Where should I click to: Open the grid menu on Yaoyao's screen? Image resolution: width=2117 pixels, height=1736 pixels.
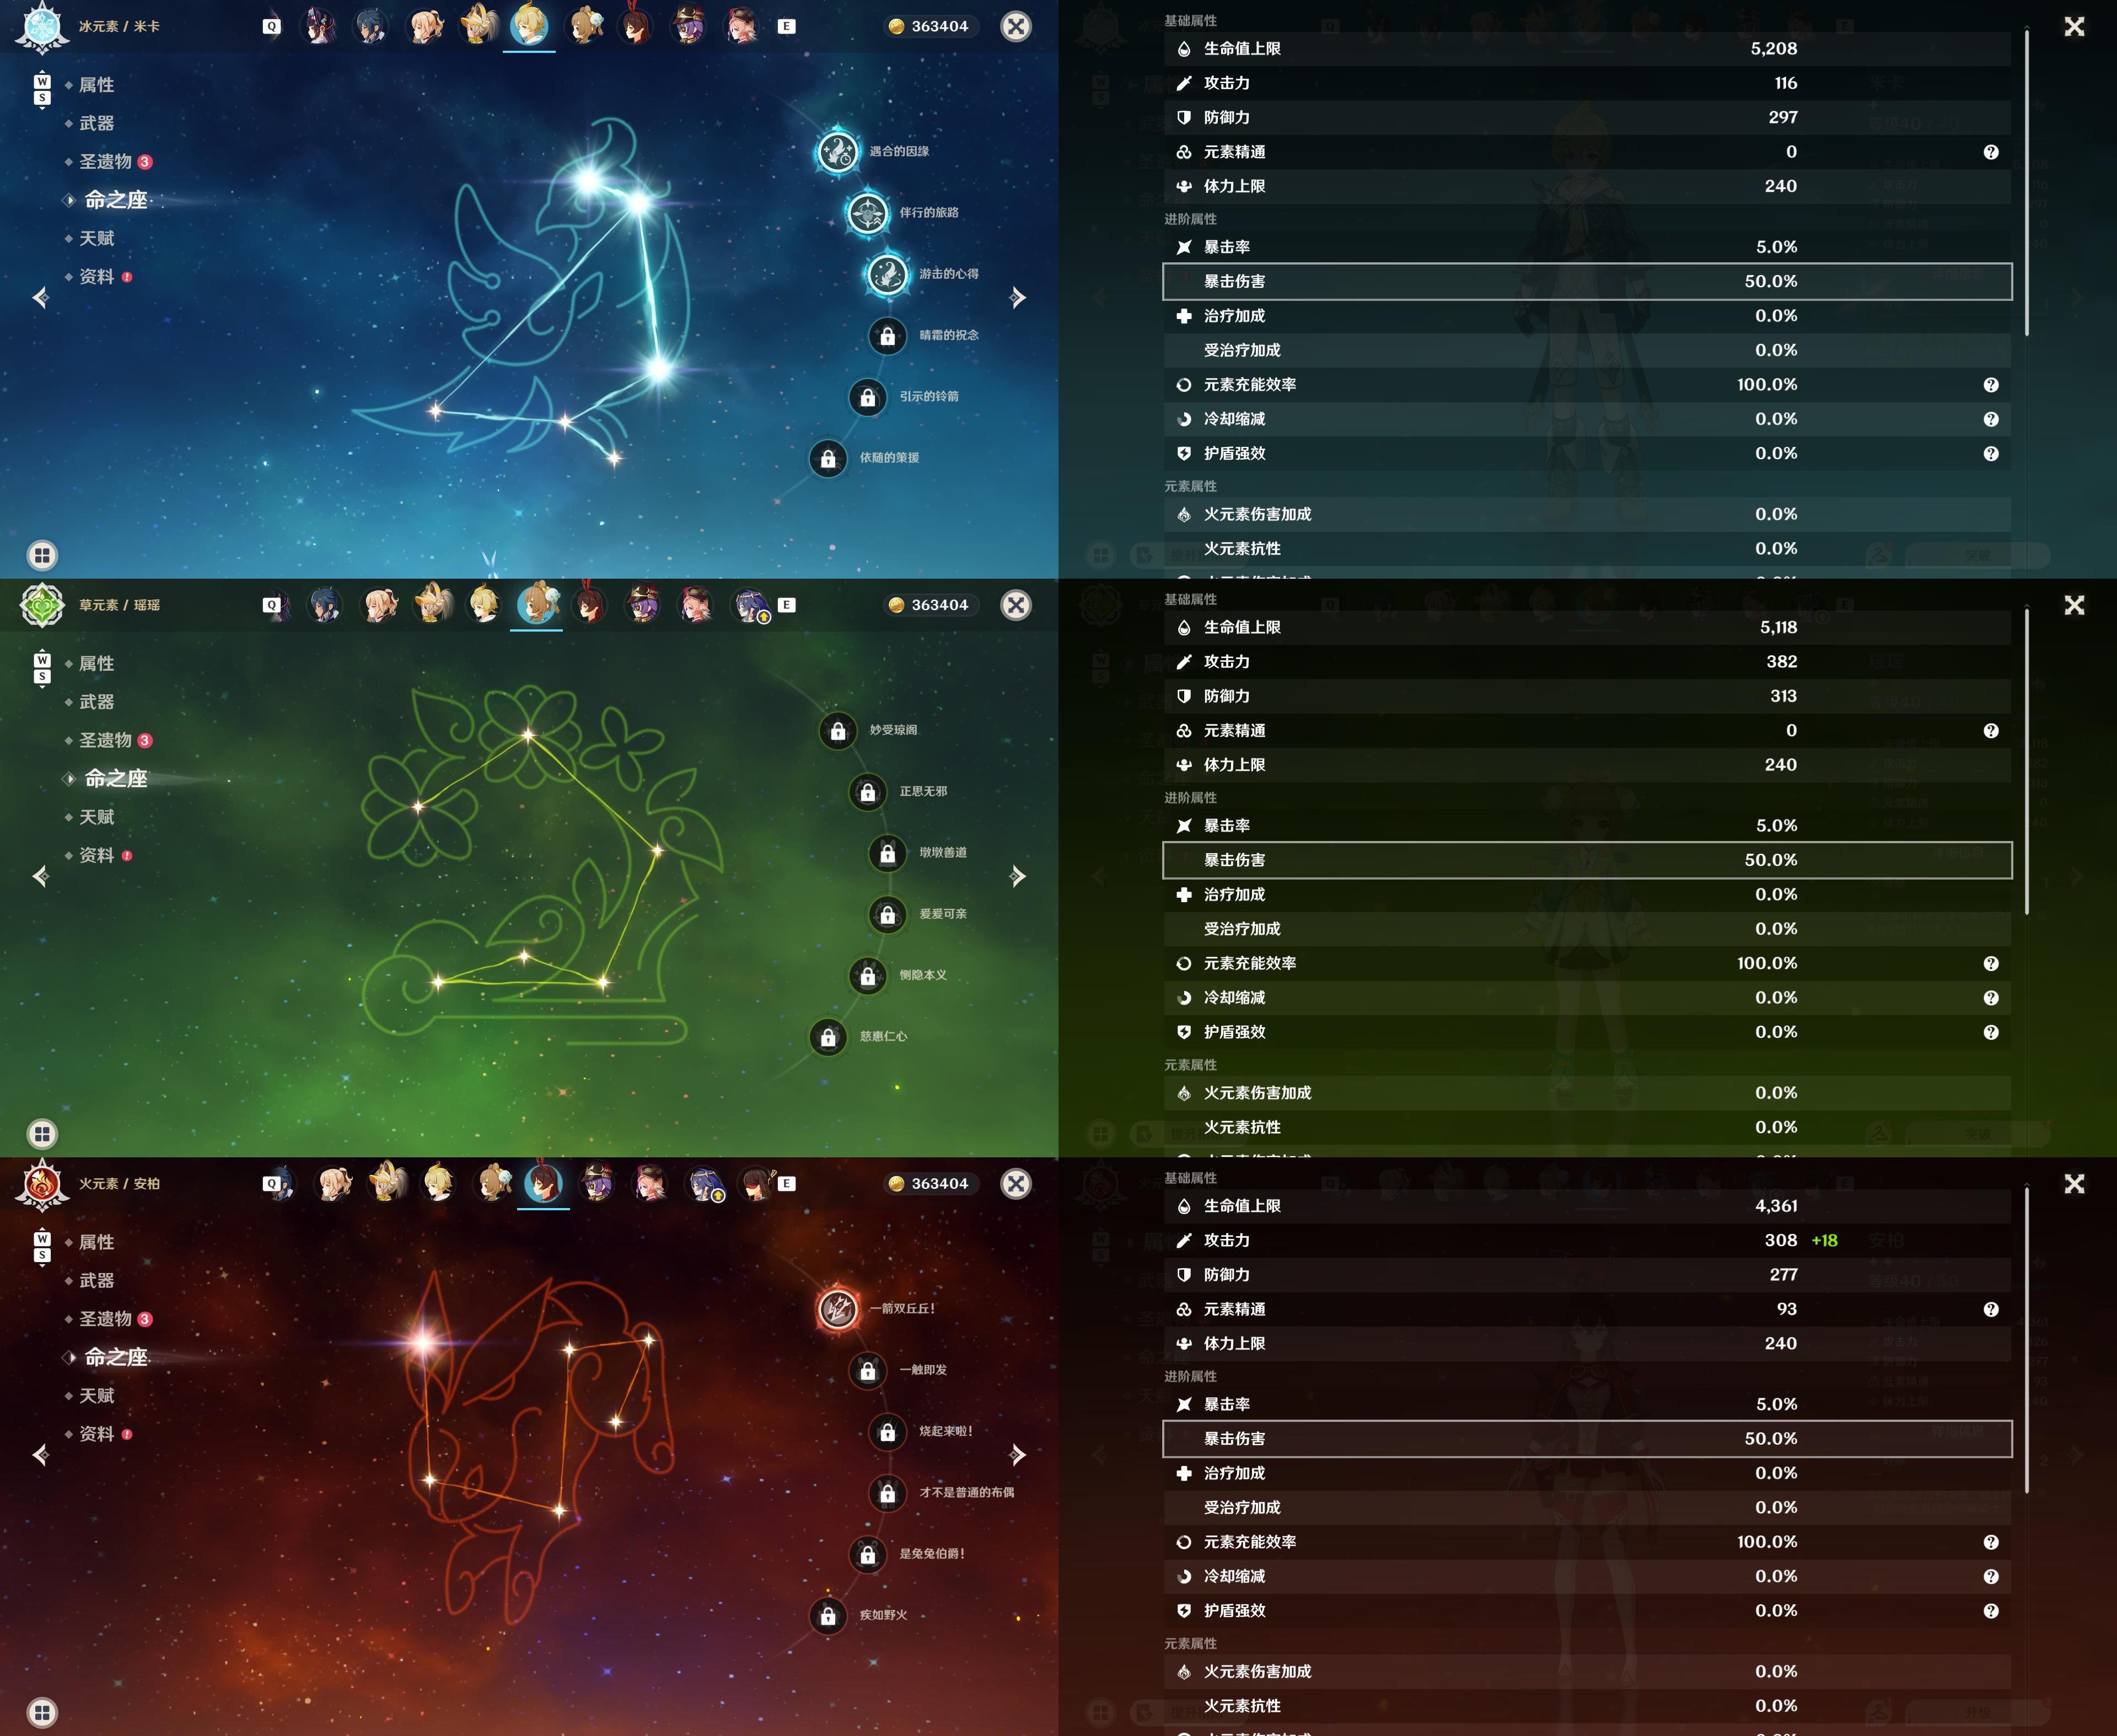[x=42, y=1134]
